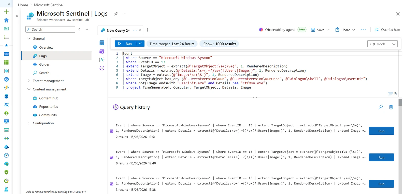This screenshot has width=407, height=194.
Task: Expand the Threat management section
Action: coord(29,81)
